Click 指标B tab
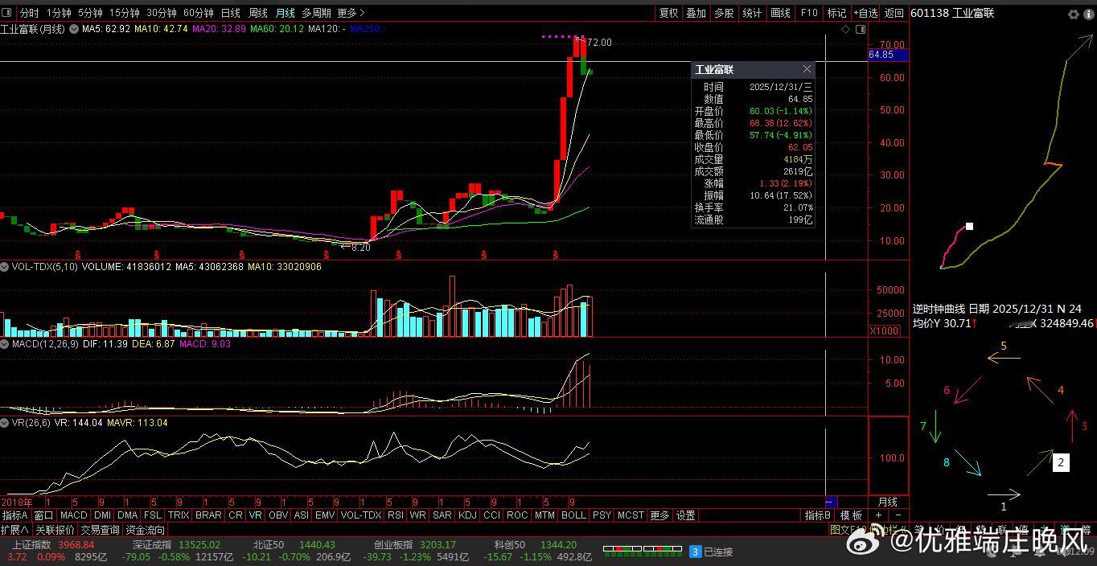Screen dimensions: 1097x566 [x=818, y=515]
